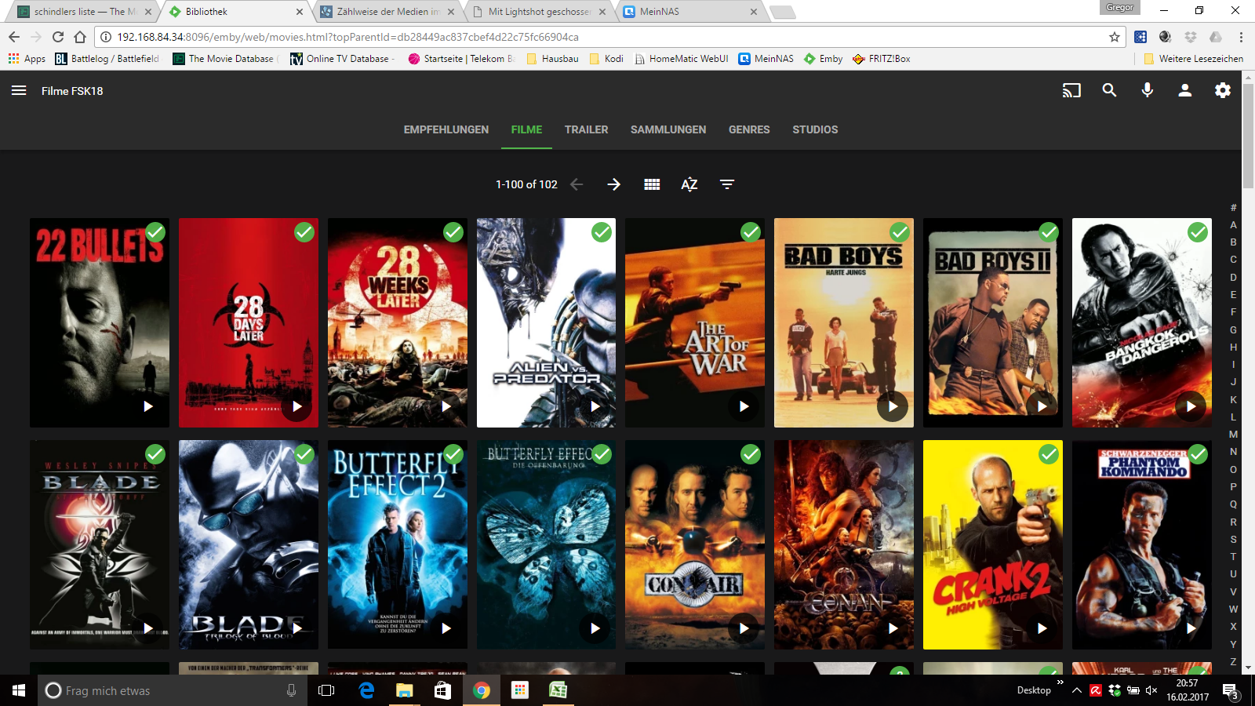This screenshot has width=1255, height=706.
Task: Play The Art of War movie
Action: coord(744,406)
